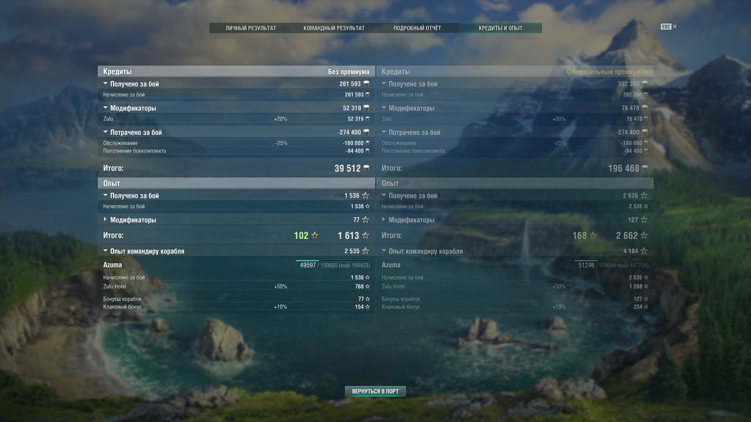Viewport: 751px width, 422px height.
Task: Click the star icon beside 1 613 total
Action: tap(365, 235)
